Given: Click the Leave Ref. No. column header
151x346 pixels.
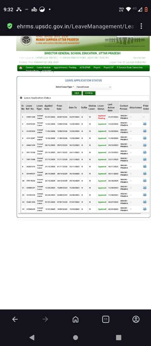Looking at the screenshot, I should click(x=30, y=107).
